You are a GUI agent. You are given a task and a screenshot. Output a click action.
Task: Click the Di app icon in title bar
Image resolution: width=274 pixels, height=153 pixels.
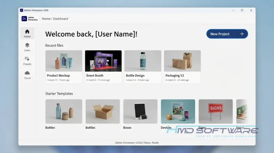click(21, 10)
